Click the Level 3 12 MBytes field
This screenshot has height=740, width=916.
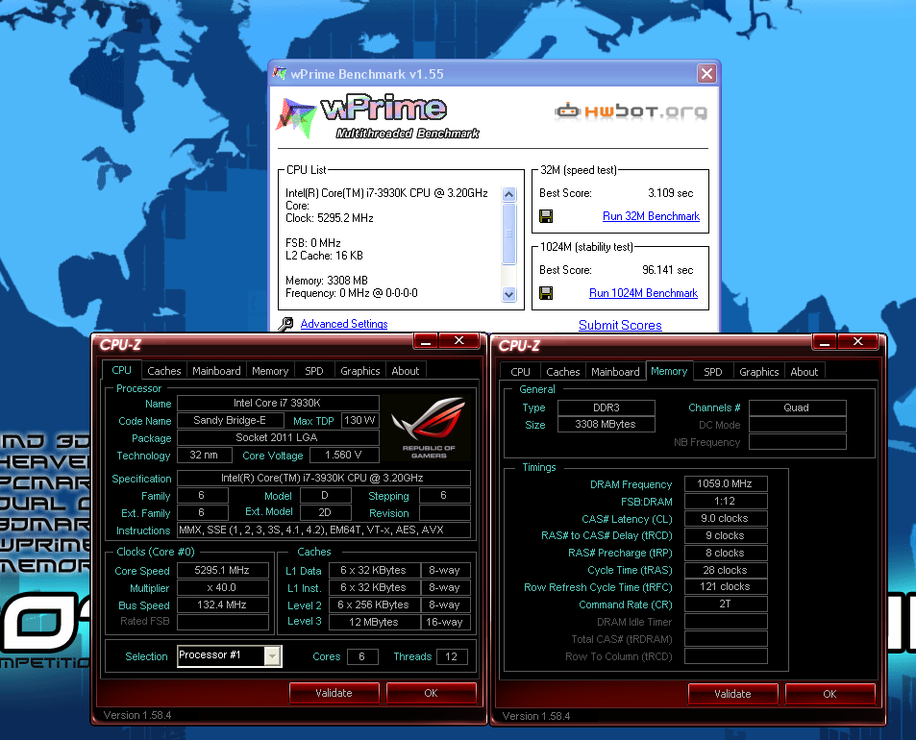click(x=375, y=623)
